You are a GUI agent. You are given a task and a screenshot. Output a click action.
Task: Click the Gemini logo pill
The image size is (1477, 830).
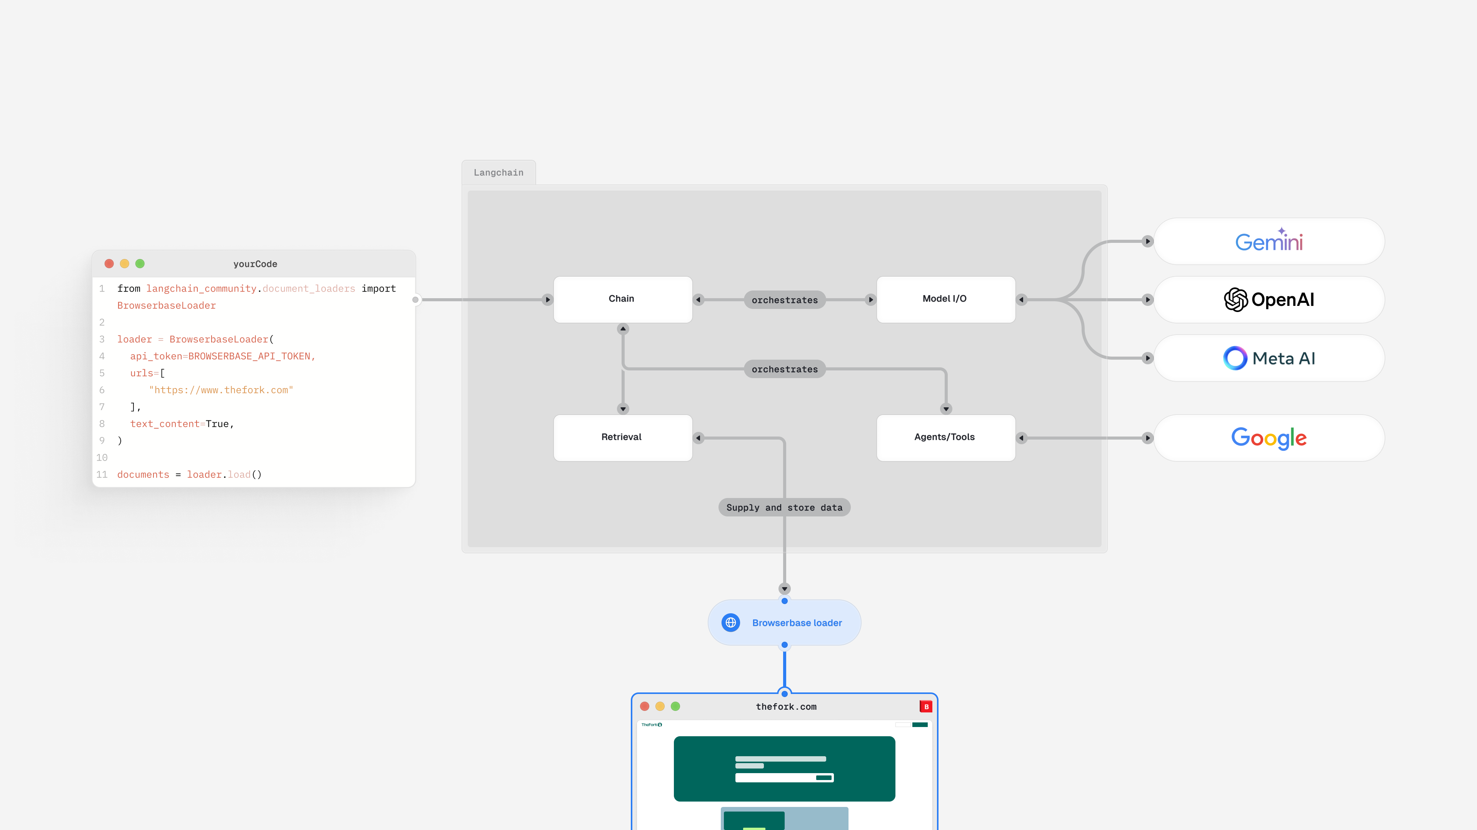[1268, 241]
